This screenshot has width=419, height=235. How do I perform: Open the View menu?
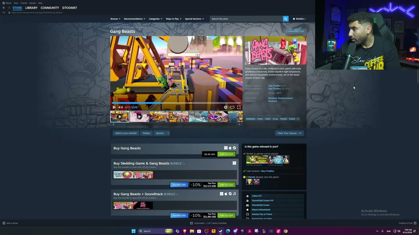point(16,3)
